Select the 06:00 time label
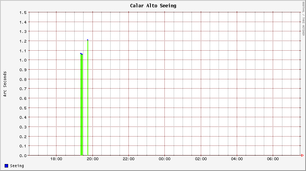The width and height of the screenshot is (306, 171). [x=273, y=159]
